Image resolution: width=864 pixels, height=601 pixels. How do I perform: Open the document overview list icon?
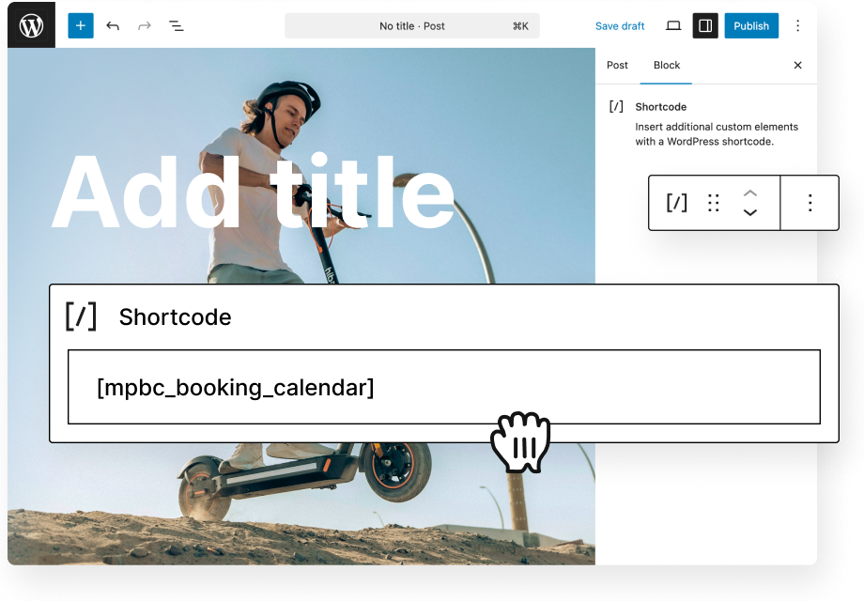[176, 25]
